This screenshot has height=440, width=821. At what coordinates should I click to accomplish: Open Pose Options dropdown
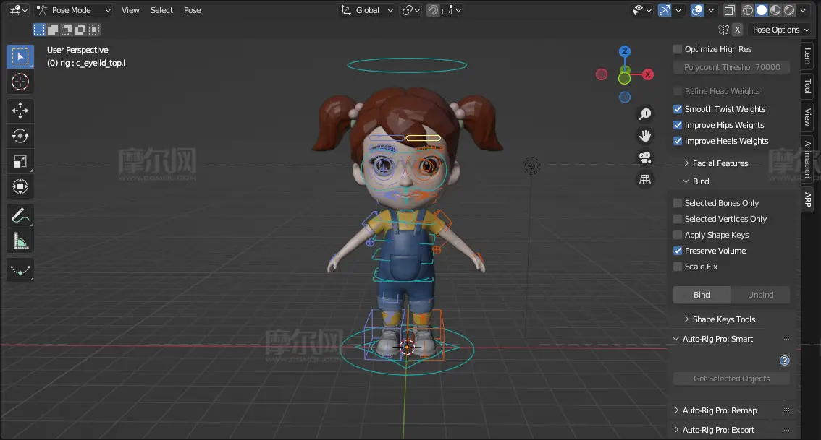[x=780, y=30]
